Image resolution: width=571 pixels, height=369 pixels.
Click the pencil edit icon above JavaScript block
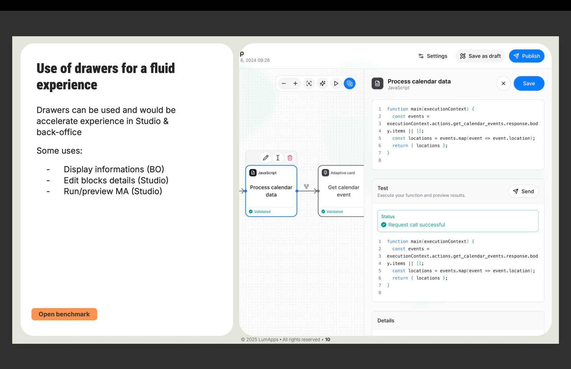266,158
